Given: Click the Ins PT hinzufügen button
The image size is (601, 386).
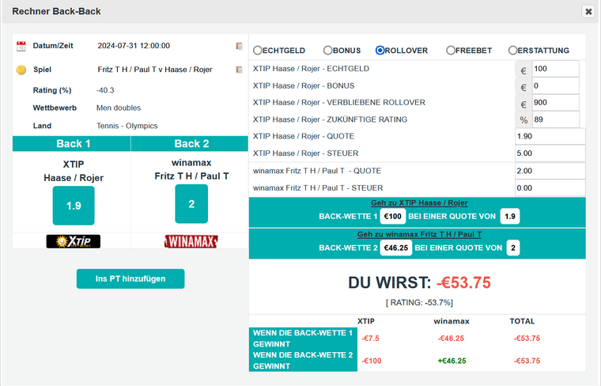Looking at the screenshot, I should [x=130, y=278].
